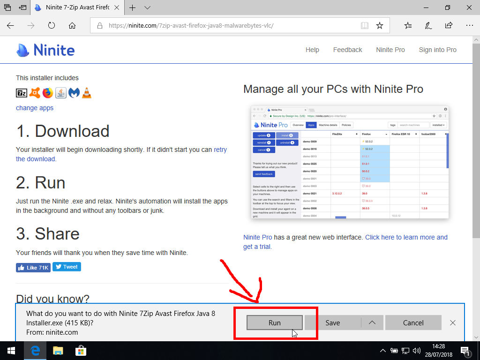This screenshot has height=360, width=480.
Task: Click the Ninite logo
Action: 45,50
